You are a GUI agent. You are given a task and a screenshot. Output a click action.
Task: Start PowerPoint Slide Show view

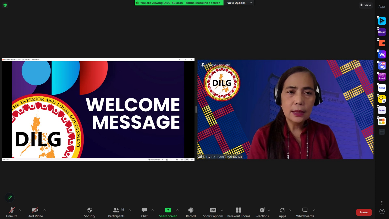pos(192,159)
